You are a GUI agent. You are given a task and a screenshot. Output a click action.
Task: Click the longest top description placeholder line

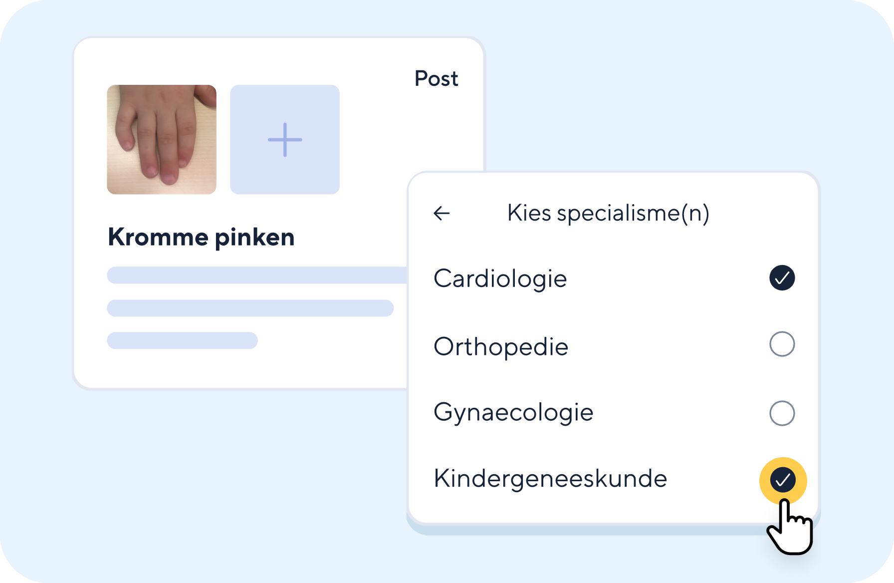coord(257,275)
